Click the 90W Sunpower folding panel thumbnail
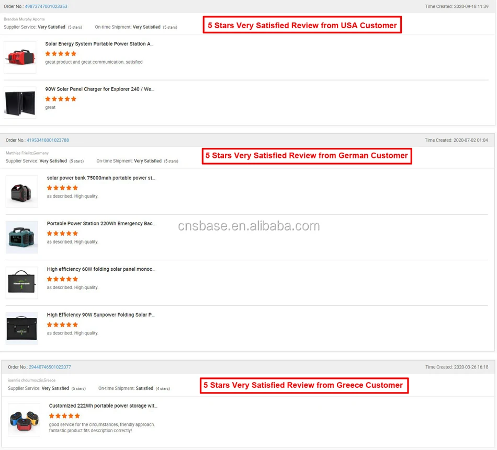Image resolution: width=497 pixels, height=450 pixels. click(x=22, y=328)
